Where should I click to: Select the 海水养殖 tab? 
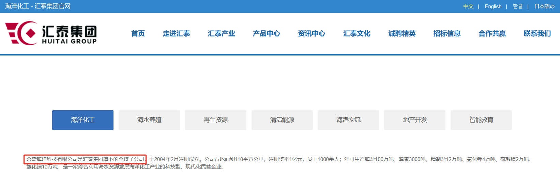(x=149, y=120)
